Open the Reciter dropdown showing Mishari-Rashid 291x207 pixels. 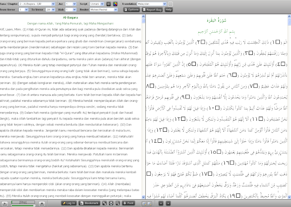click(104, 10)
